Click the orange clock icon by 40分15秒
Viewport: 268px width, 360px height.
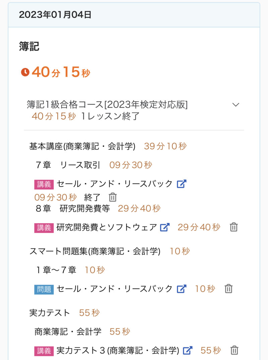(x=25, y=72)
